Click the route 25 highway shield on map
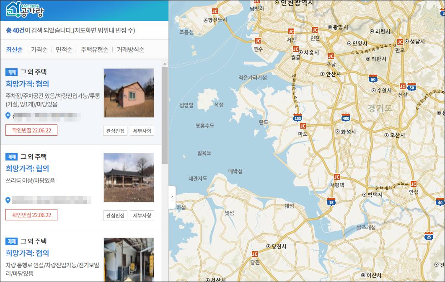Image resolution: width=445 pixels, height=282 pixels. [x=429, y=236]
